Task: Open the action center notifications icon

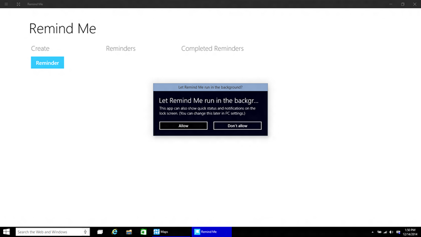Action: [x=398, y=232]
